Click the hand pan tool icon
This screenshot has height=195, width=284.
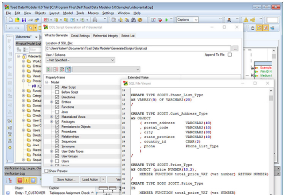[x=253, y=28]
